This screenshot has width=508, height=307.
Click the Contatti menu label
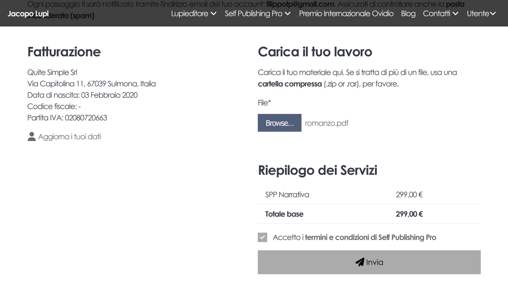pos(436,14)
